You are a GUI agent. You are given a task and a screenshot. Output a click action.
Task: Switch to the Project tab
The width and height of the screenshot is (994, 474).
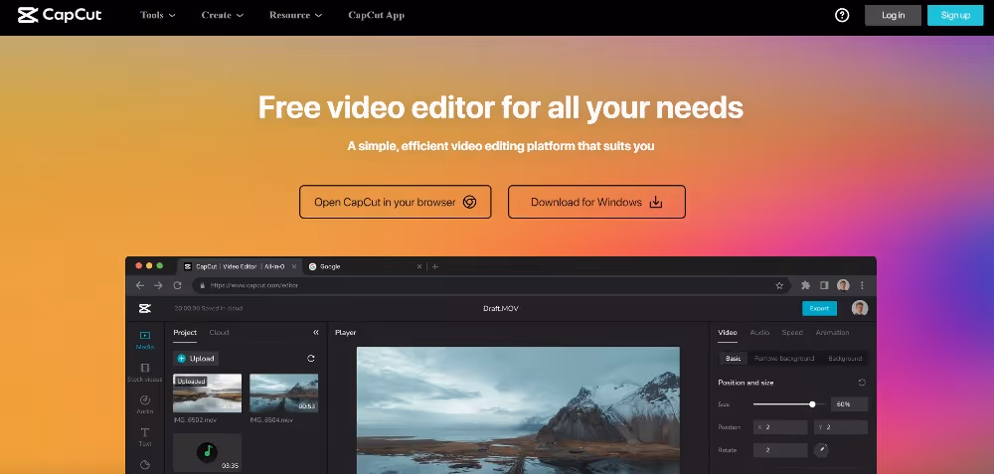[x=185, y=332]
